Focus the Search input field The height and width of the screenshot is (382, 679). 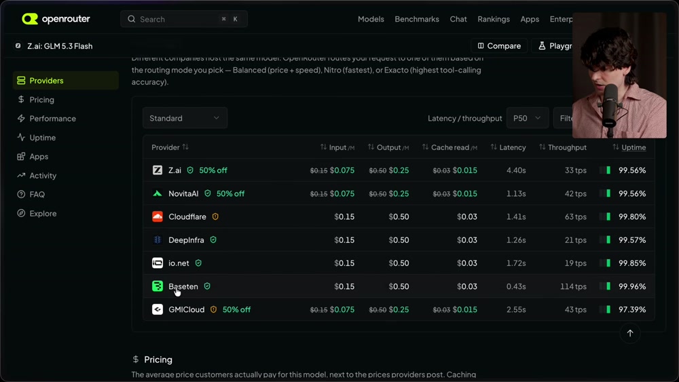184,19
